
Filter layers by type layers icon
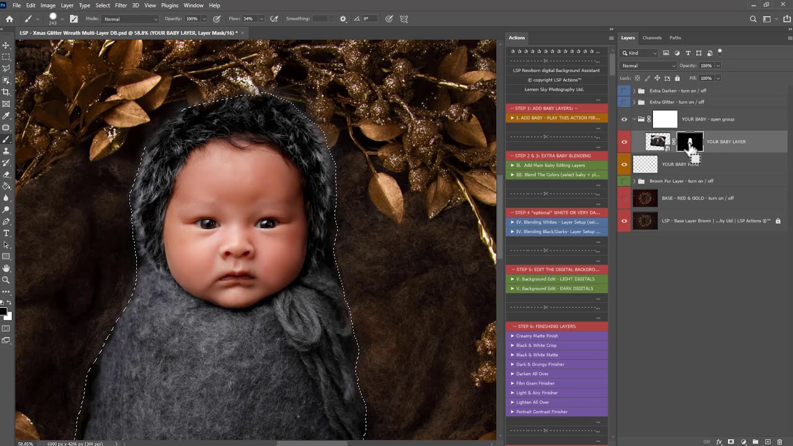tap(688, 53)
